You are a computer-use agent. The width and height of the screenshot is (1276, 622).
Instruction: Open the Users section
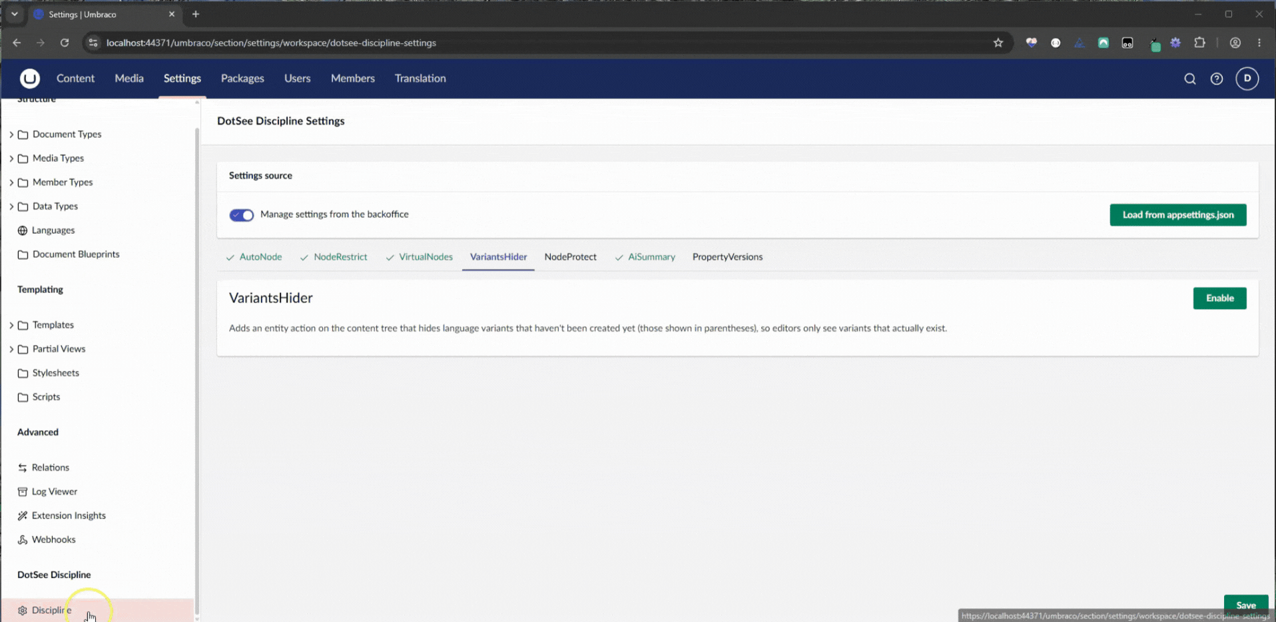click(297, 79)
